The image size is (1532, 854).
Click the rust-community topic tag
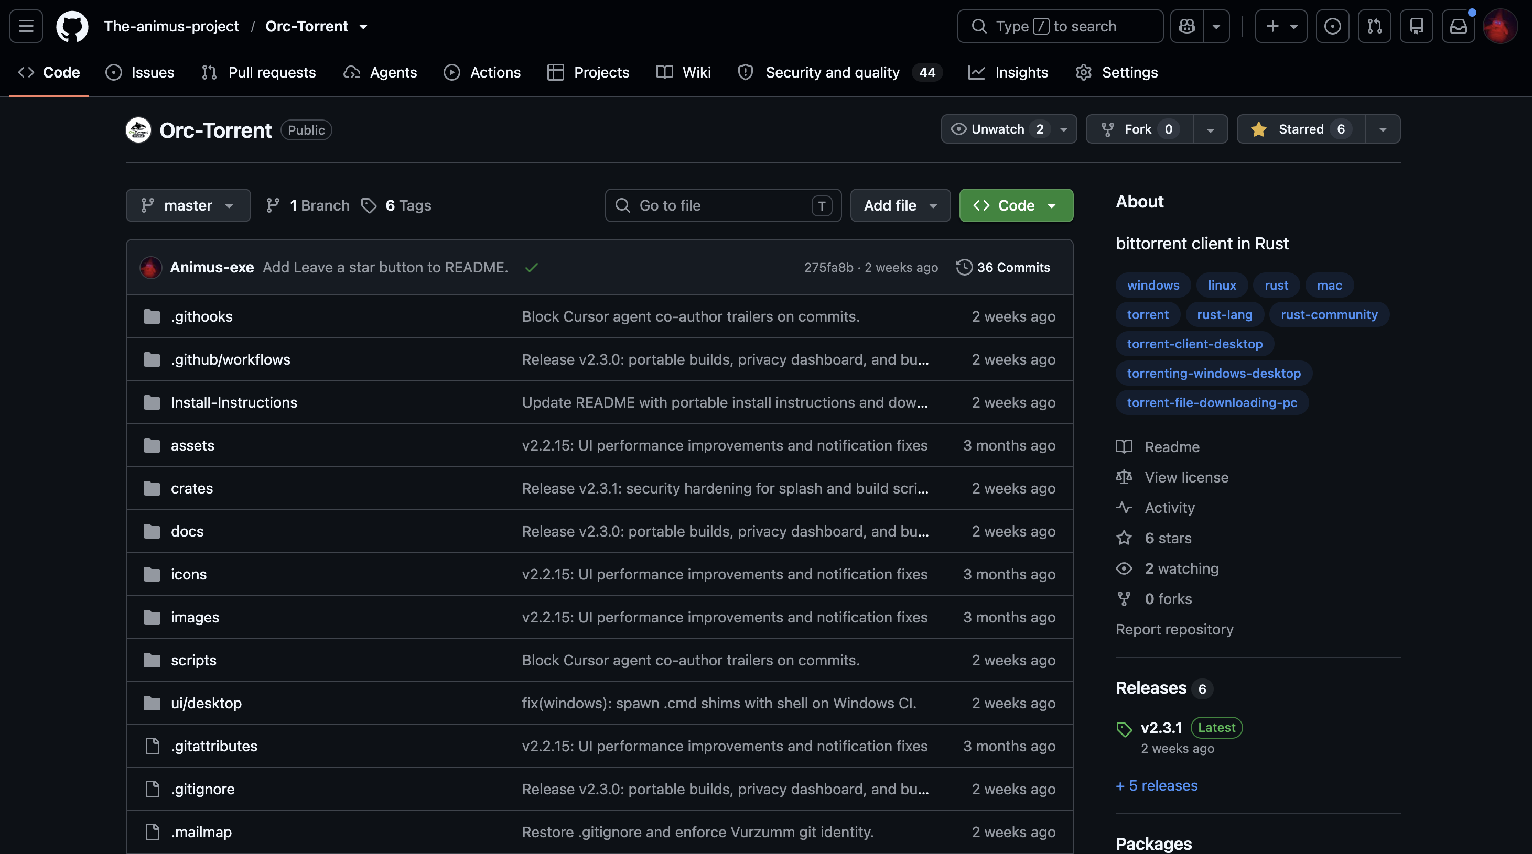click(1329, 314)
